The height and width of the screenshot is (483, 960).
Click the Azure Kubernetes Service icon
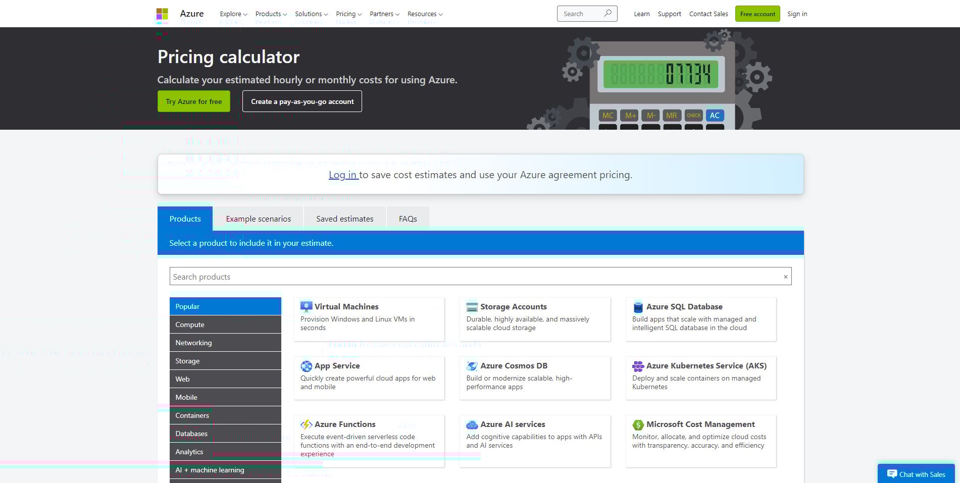[638, 366]
